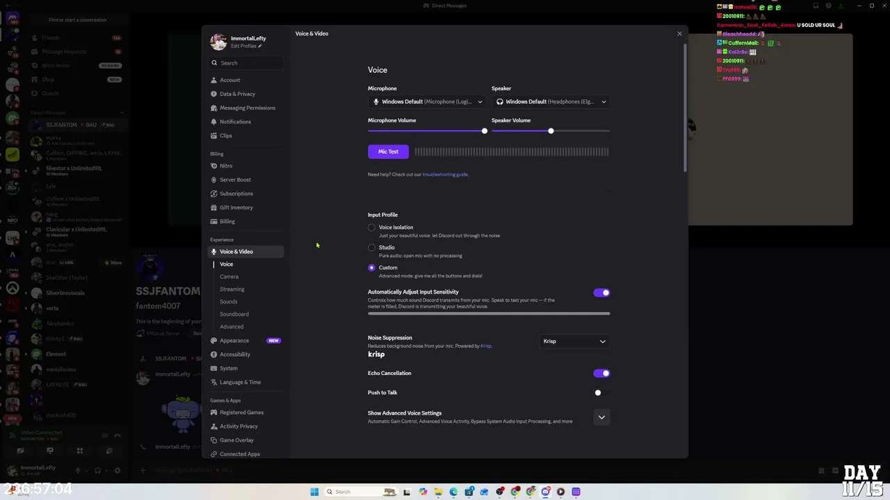Open Nitro billing settings
Viewport: 890px width, 500px height.
click(247, 166)
